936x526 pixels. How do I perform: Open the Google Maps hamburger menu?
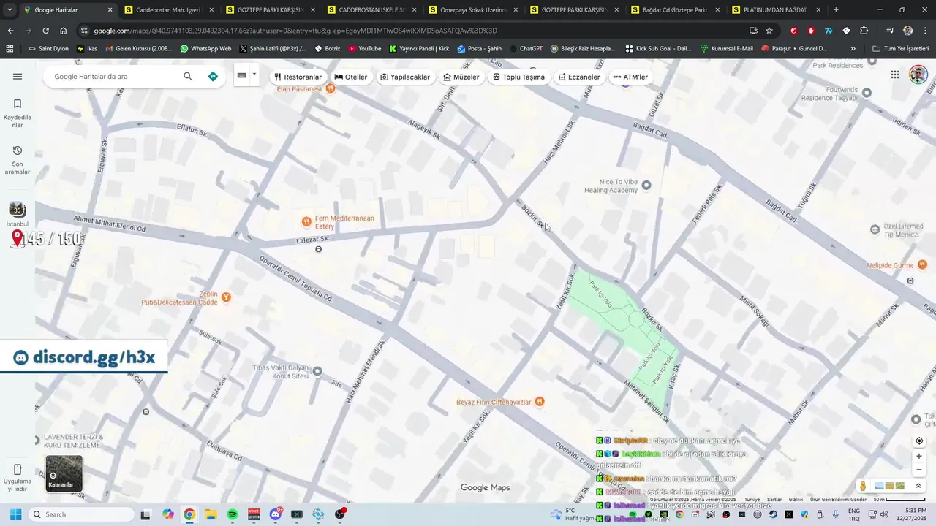18,77
